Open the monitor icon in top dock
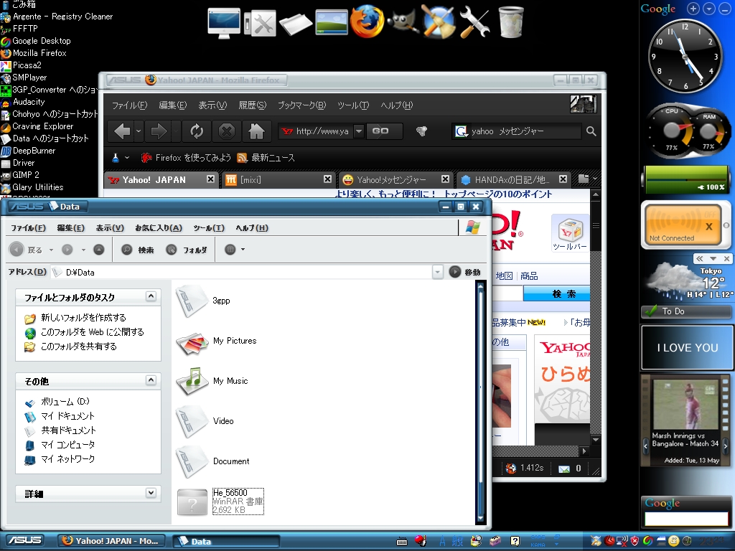 [224, 23]
